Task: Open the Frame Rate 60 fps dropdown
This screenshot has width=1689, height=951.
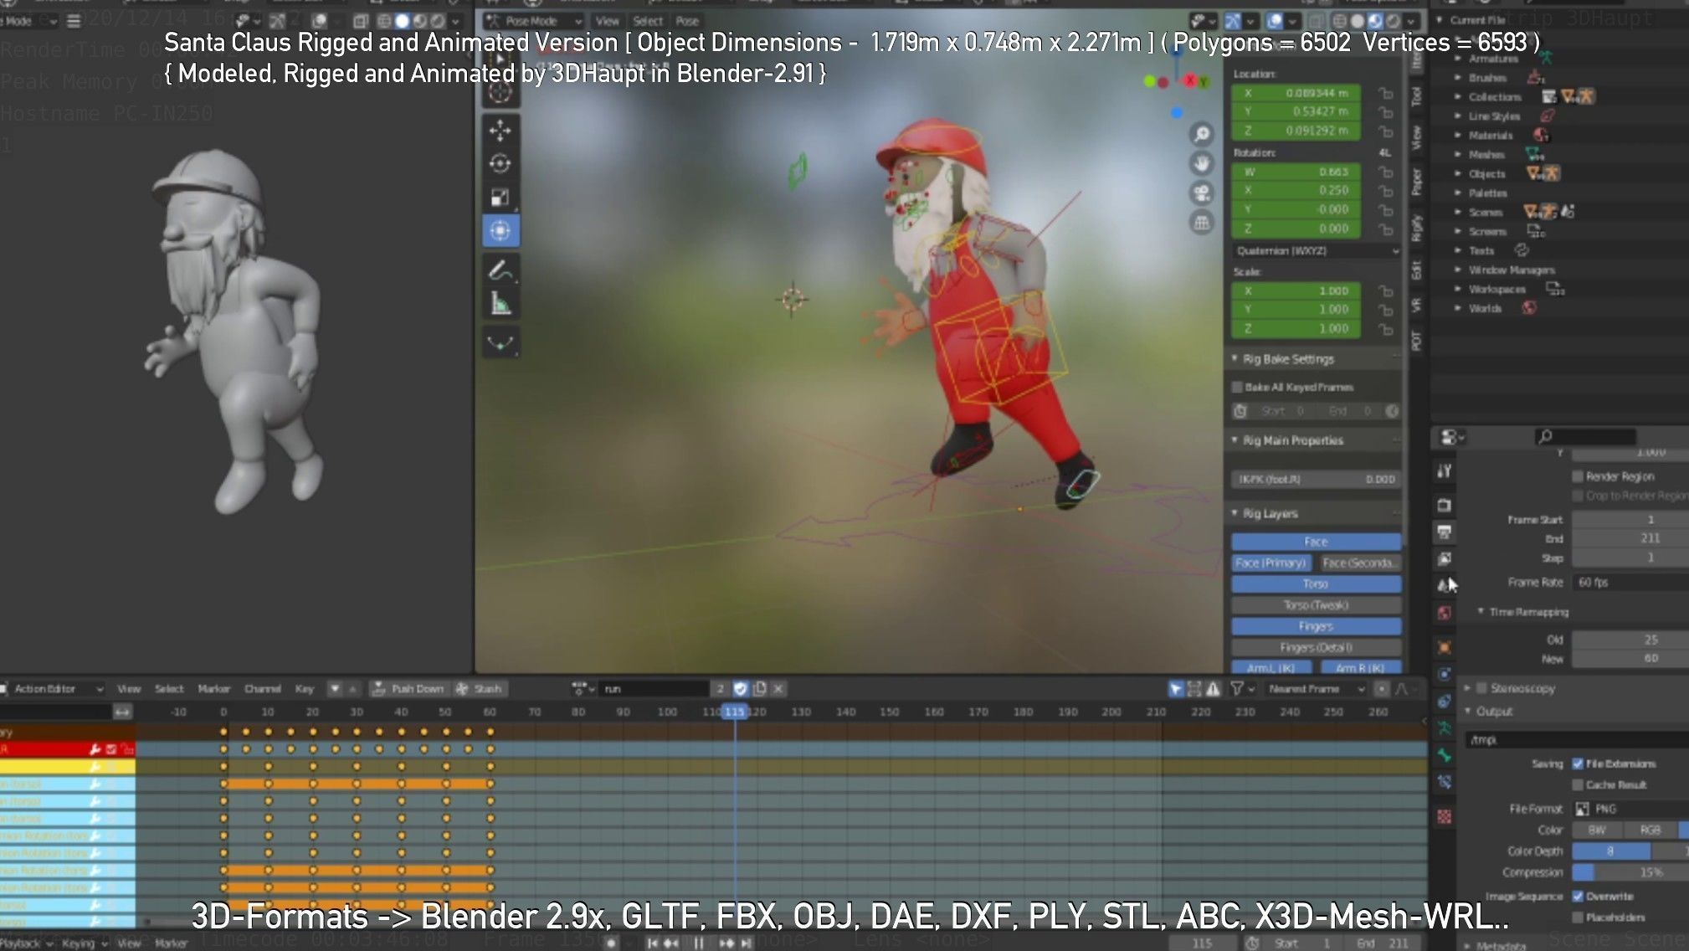Action: tap(1630, 582)
